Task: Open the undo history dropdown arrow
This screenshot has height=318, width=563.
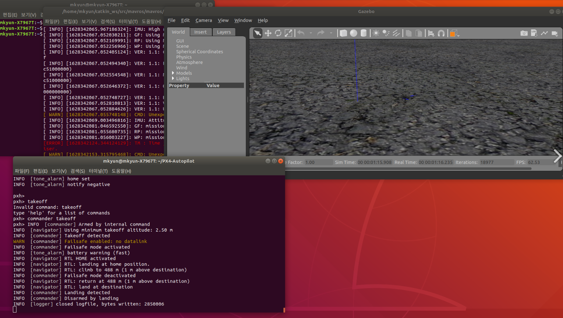Action: coord(311,33)
